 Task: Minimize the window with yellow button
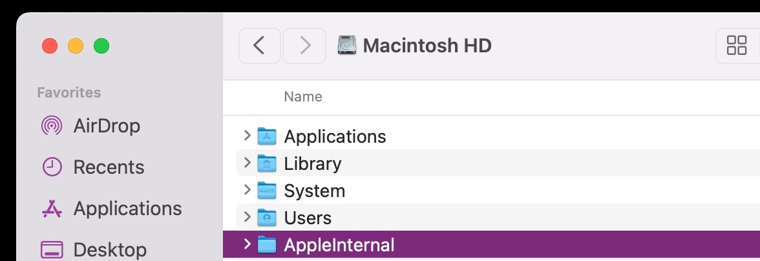tap(76, 46)
